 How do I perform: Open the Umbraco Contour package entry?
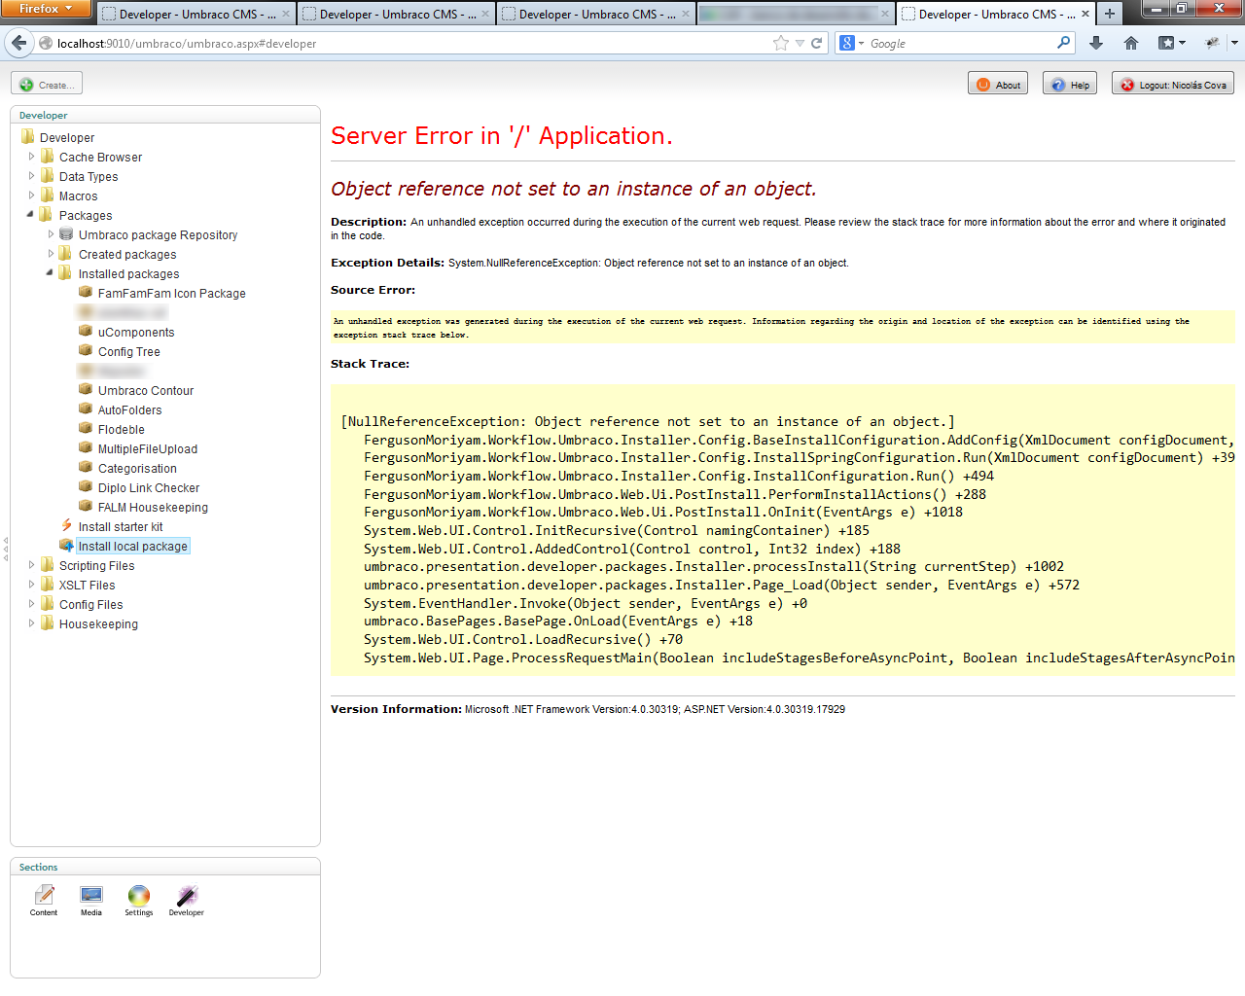pos(146,390)
